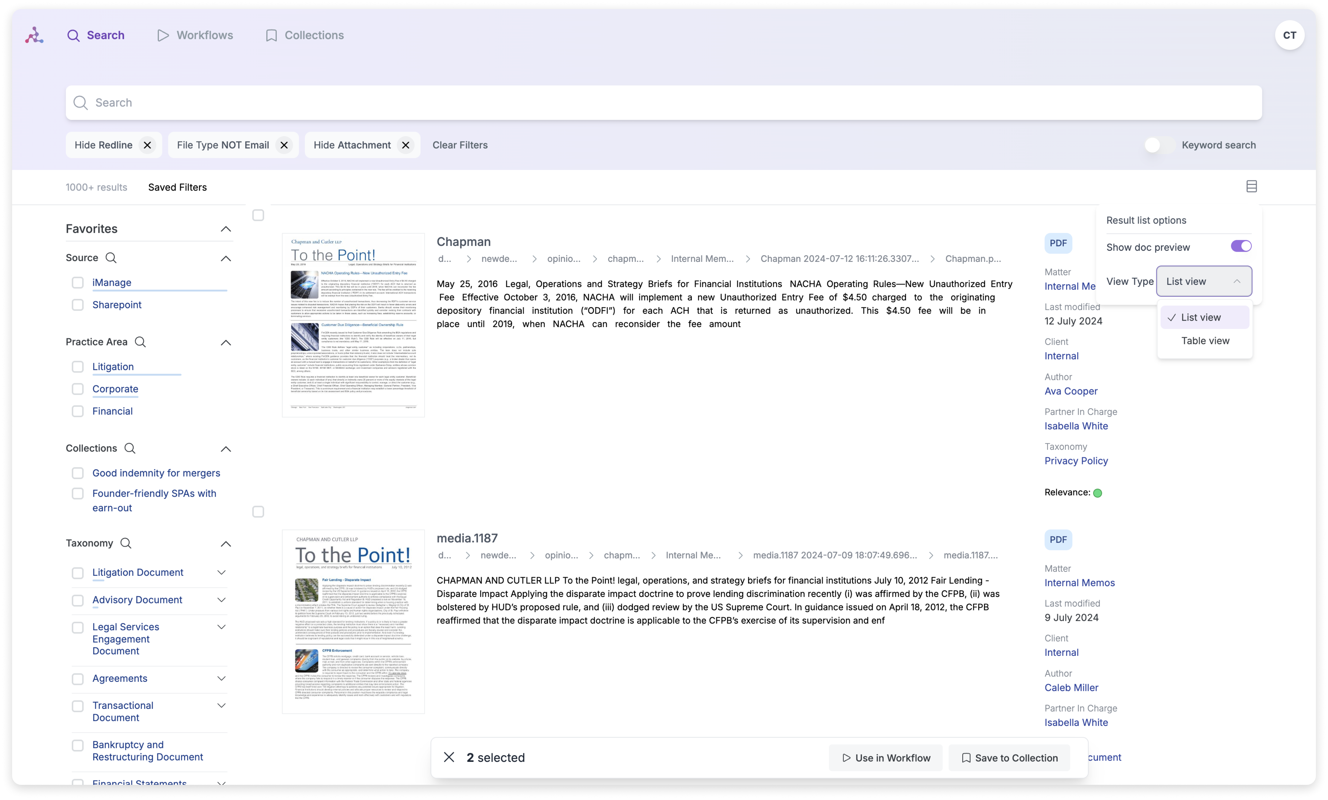Expand Agreements taxonomy
This screenshot has width=1328, height=800.
pyautogui.click(x=221, y=678)
